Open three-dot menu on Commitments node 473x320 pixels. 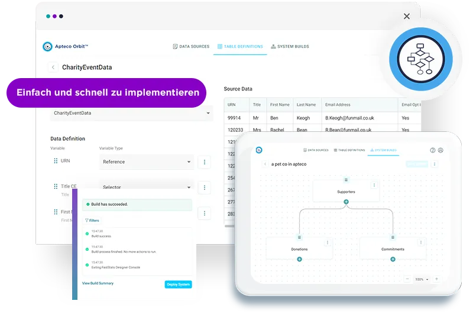pyautogui.click(x=421, y=243)
